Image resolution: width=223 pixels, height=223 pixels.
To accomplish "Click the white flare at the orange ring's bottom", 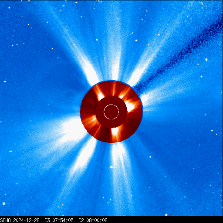I will click(x=115, y=132).
